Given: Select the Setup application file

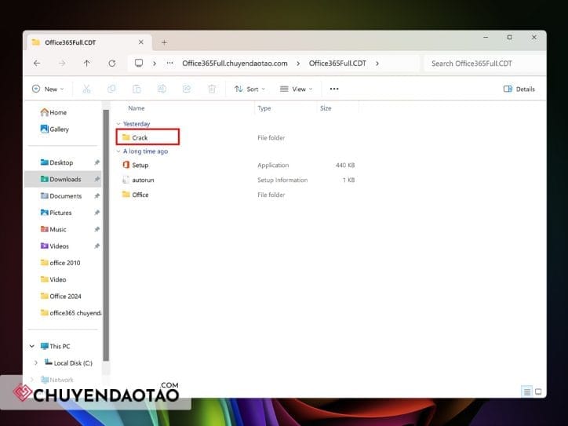Looking at the screenshot, I should pos(140,166).
